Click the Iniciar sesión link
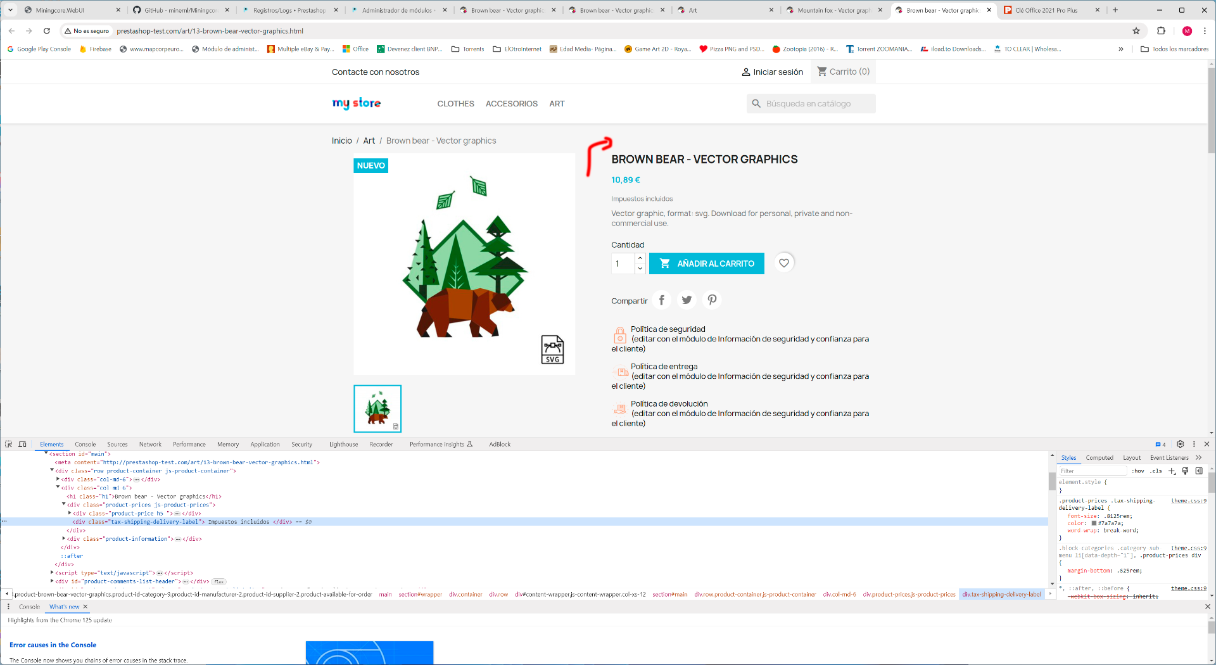The image size is (1216, 665). point(773,72)
